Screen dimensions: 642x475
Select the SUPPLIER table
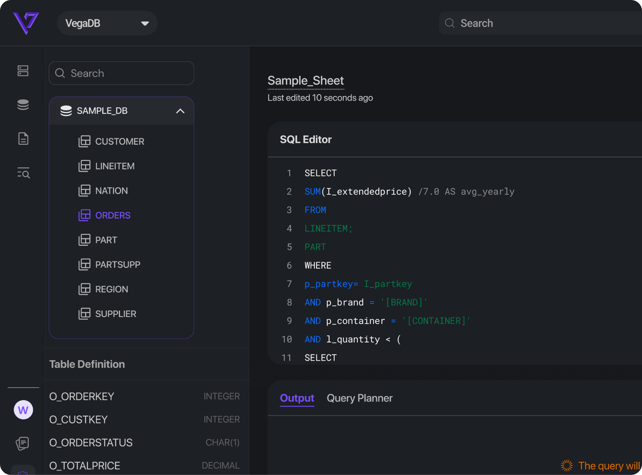(x=116, y=313)
